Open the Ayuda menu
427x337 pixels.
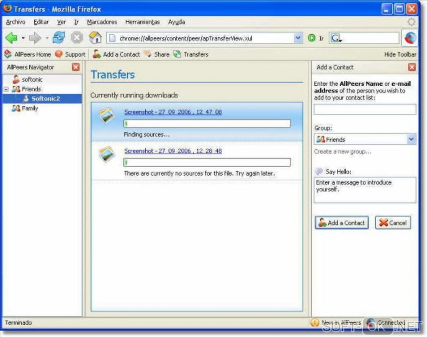pyautogui.click(x=177, y=22)
